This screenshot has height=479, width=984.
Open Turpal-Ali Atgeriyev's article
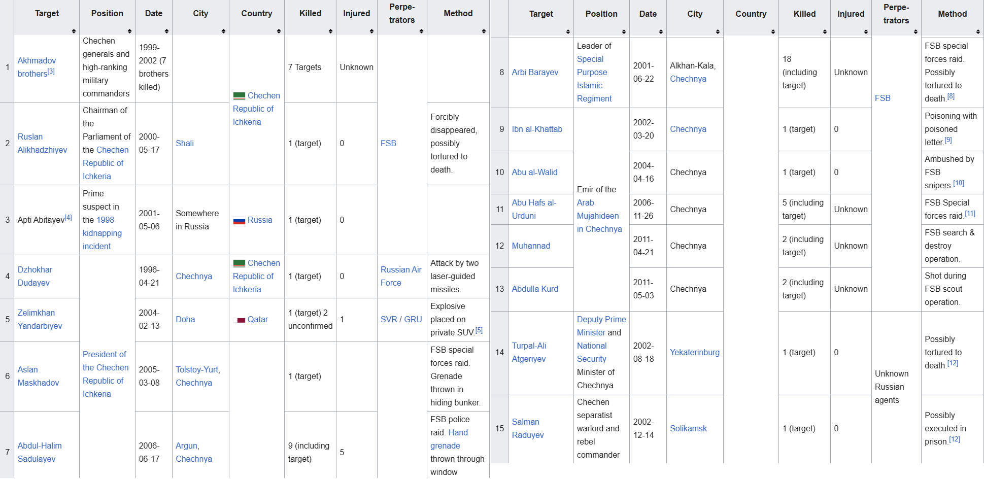[529, 352]
